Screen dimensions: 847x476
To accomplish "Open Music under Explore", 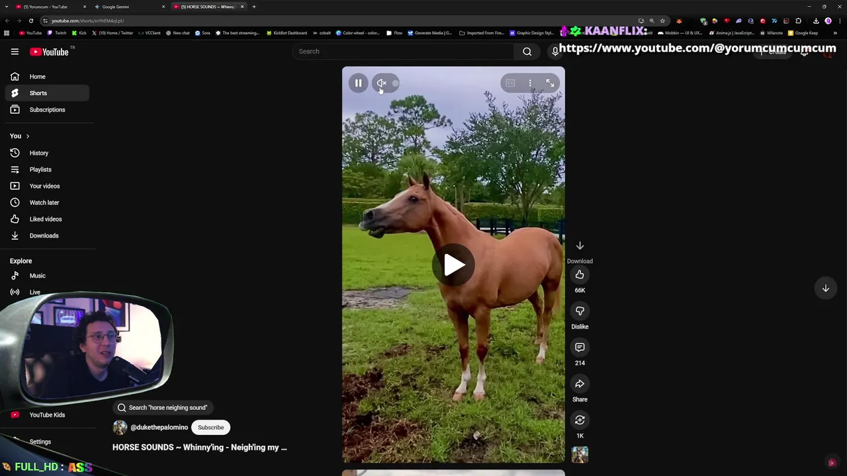I will click(x=46, y=276).
